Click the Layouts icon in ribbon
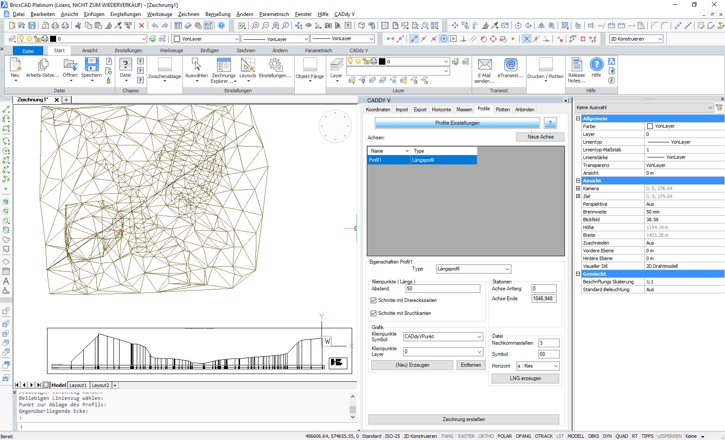 [x=248, y=66]
